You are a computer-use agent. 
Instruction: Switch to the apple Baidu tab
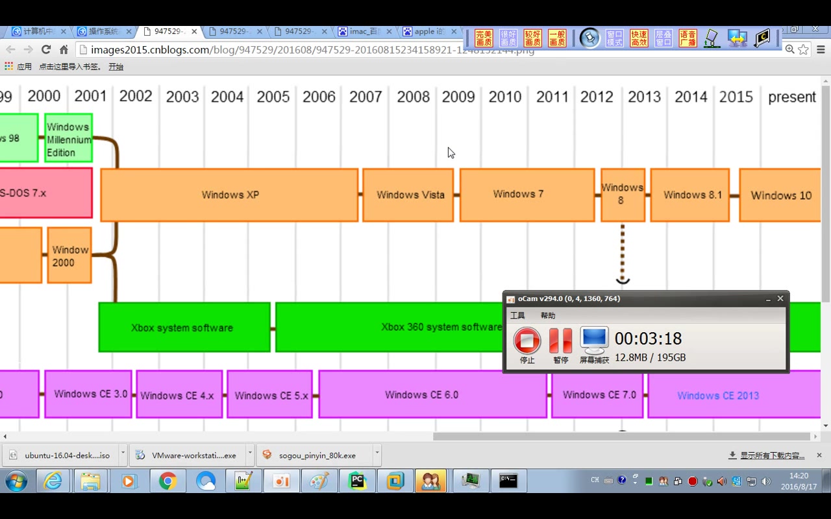click(x=428, y=31)
